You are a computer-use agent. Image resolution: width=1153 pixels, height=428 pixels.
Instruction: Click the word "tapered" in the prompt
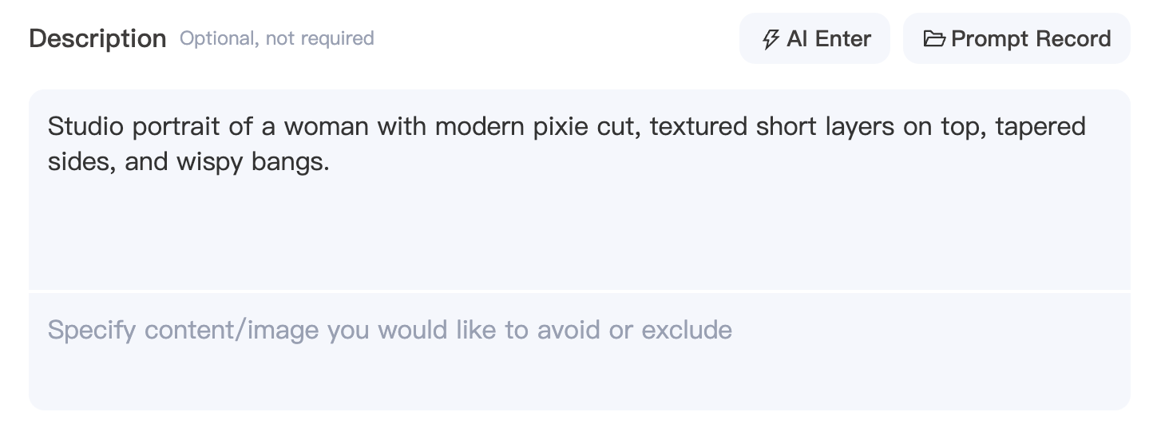tap(1040, 127)
